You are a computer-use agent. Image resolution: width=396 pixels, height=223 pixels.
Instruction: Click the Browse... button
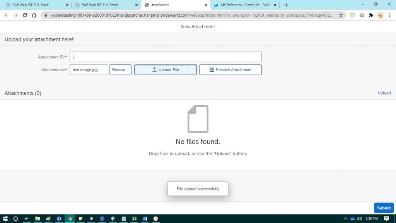[120, 70]
